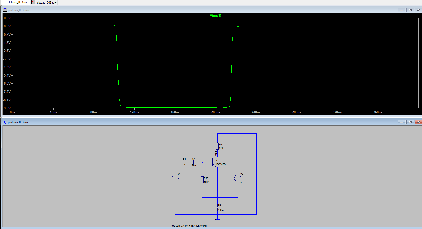Click the 100 value of R1
Screen dimensions: 422x229
(x=184, y=165)
